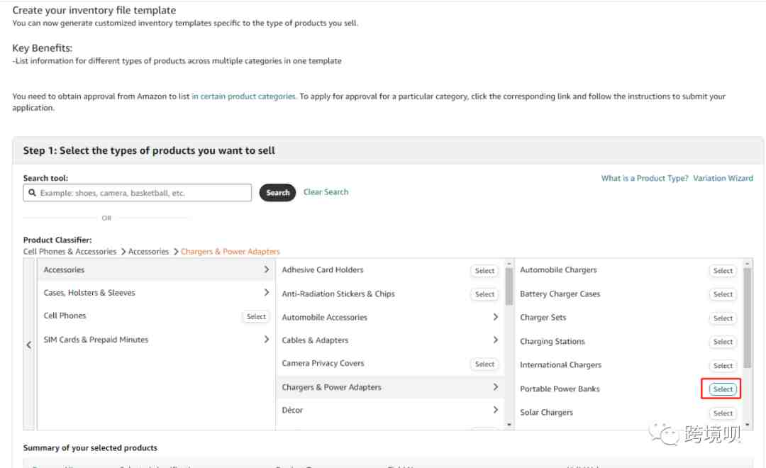Select Portable Power Banks product type

tap(723, 389)
